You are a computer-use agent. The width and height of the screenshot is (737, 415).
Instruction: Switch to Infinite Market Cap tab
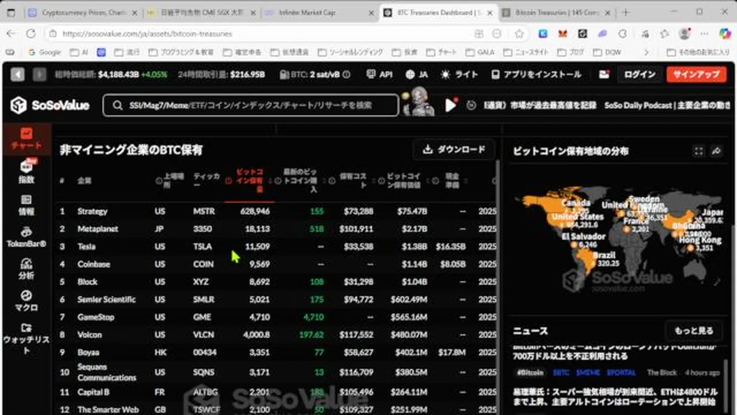318,12
